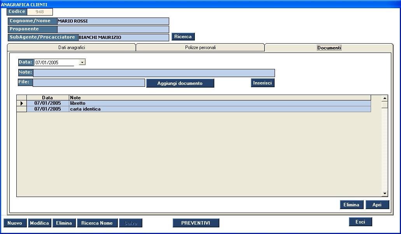Click the Modifica button
The width and height of the screenshot is (401, 234).
point(39,223)
